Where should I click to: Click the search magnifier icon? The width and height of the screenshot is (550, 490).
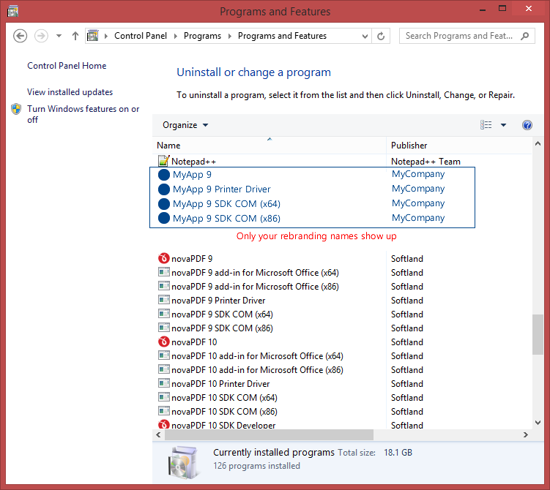pyautogui.click(x=525, y=36)
